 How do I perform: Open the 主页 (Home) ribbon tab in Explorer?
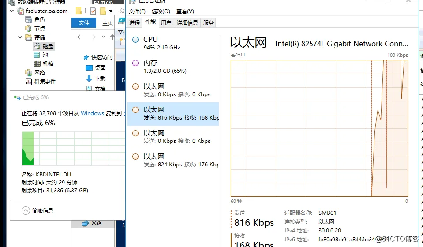point(107,23)
